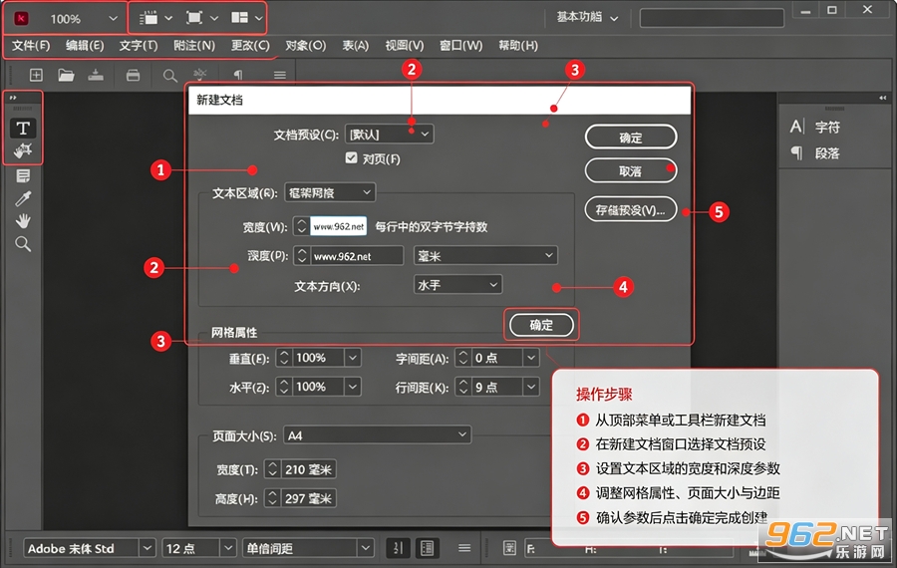
Task: Click the 宽度(W) input field
Action: click(338, 226)
